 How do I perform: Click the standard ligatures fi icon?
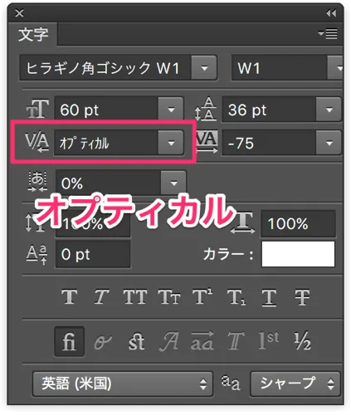pos(69,341)
